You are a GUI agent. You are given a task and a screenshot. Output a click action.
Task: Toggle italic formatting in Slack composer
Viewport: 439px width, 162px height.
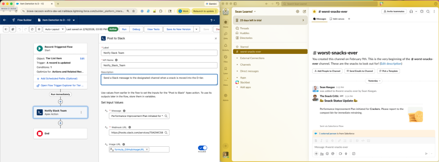pyautogui.click(x=321, y=141)
